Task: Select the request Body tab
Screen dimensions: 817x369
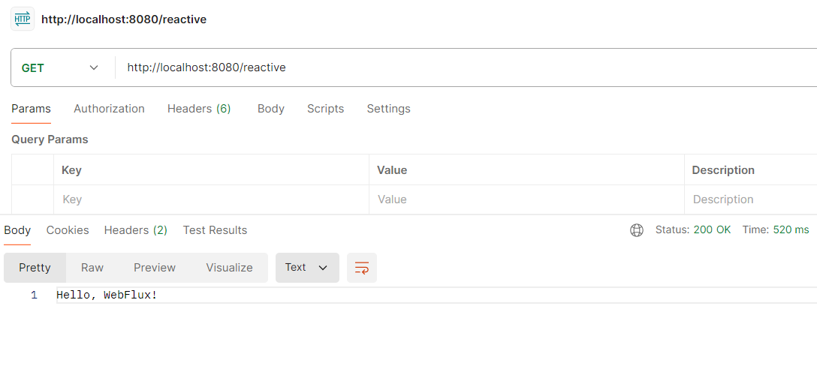Action: (x=270, y=109)
